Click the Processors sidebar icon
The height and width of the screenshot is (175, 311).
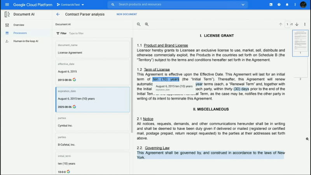click(7, 33)
